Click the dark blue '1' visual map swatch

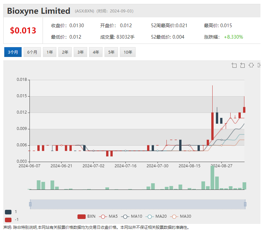point(8,212)
